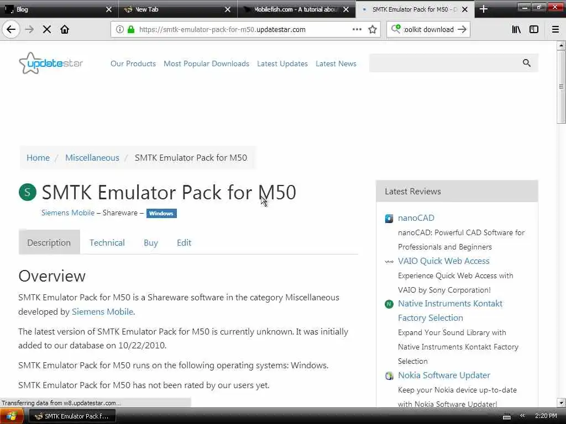Close the SMTK Emulator Pack tab

pos(465,9)
